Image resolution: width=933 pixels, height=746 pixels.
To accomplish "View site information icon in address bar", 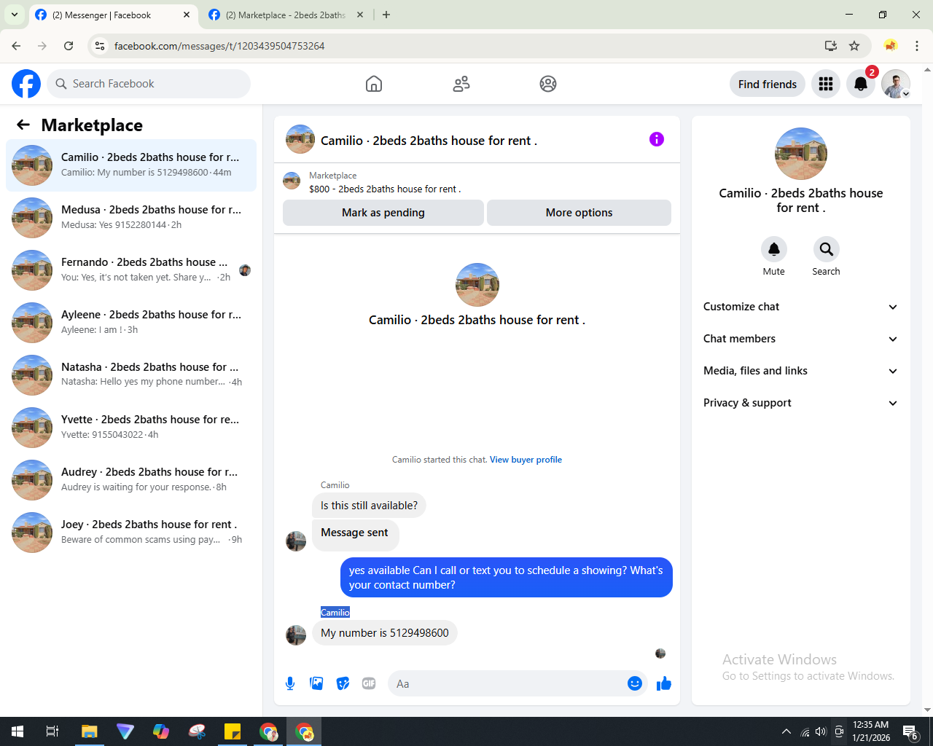I will 100,46.
